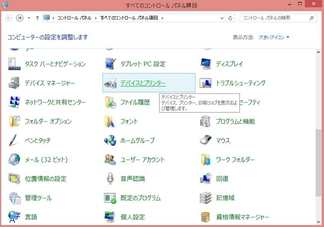Open the メール (32 ビット) icon
324x227 pixels.
point(14,160)
